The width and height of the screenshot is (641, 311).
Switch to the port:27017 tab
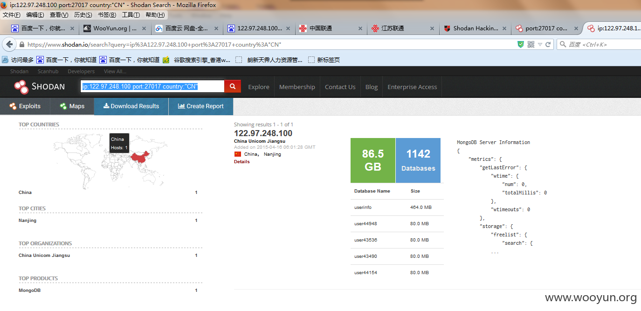tap(547, 28)
